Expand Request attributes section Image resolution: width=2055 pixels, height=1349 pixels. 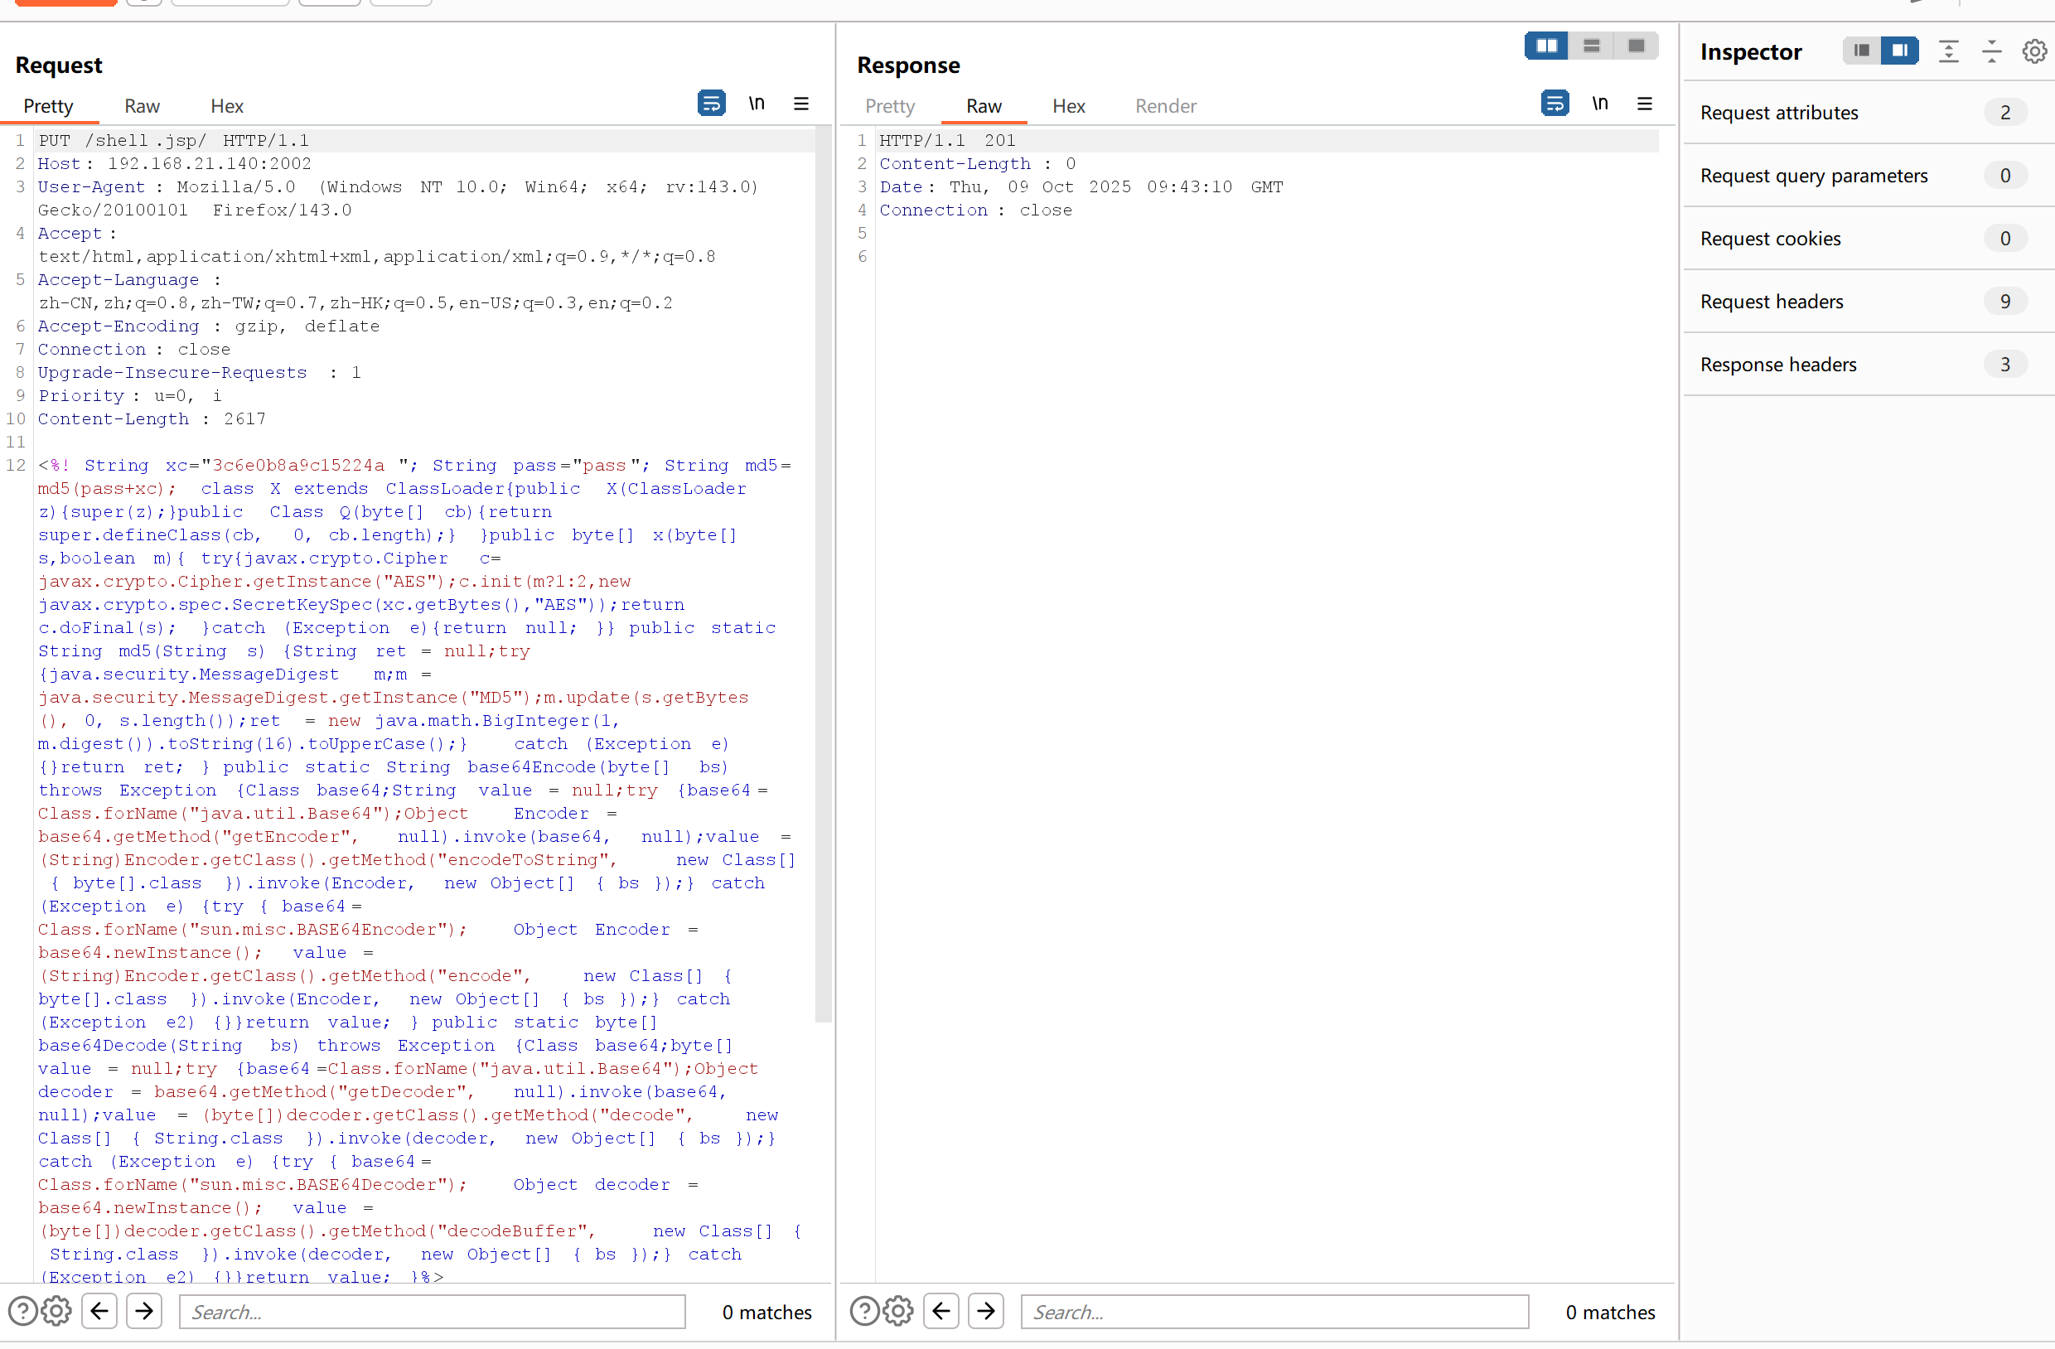pyautogui.click(x=1779, y=112)
